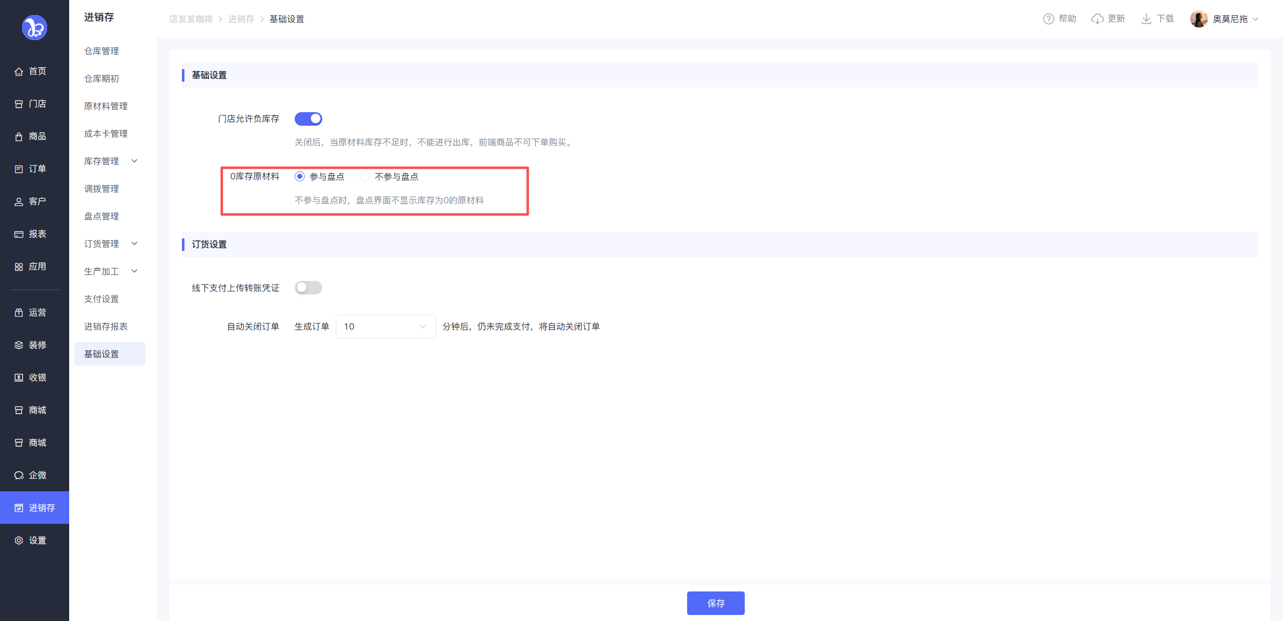This screenshot has height=621, width=1283.
Task: Open the 装修 layers icon
Action: click(x=19, y=345)
